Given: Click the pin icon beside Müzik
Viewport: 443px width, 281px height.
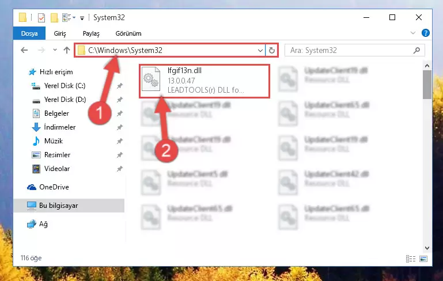Looking at the screenshot, I should click(x=120, y=141).
